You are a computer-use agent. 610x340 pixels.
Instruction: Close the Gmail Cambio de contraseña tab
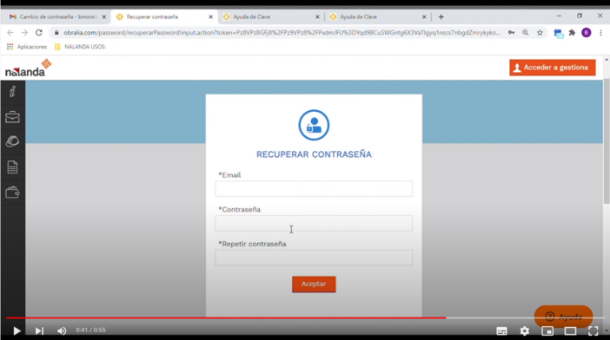[104, 16]
